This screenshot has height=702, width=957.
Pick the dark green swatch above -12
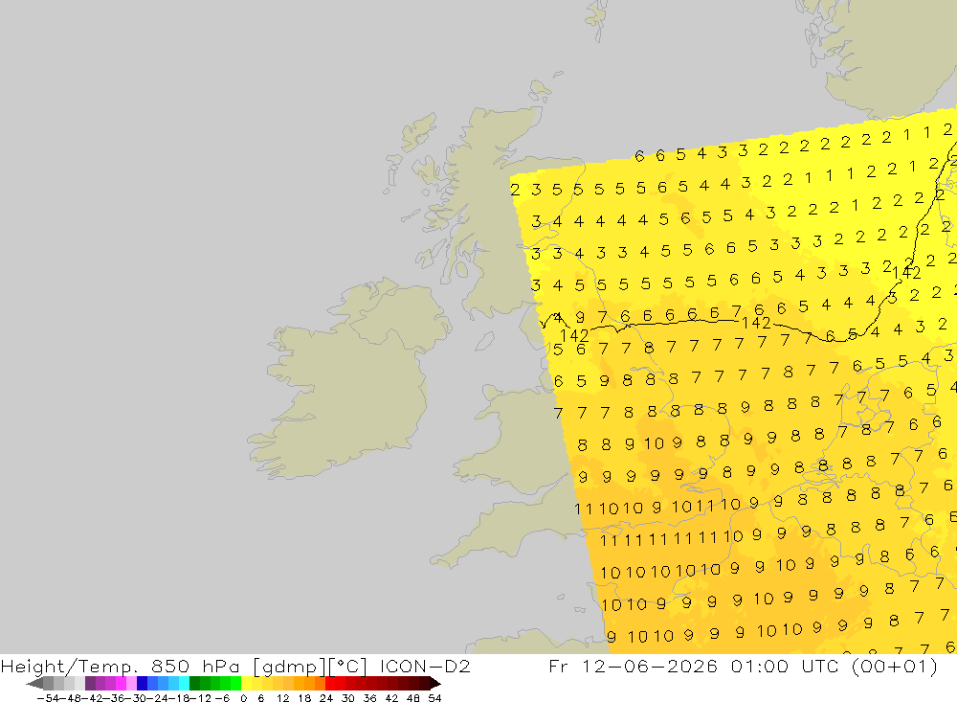pyautogui.click(x=194, y=684)
